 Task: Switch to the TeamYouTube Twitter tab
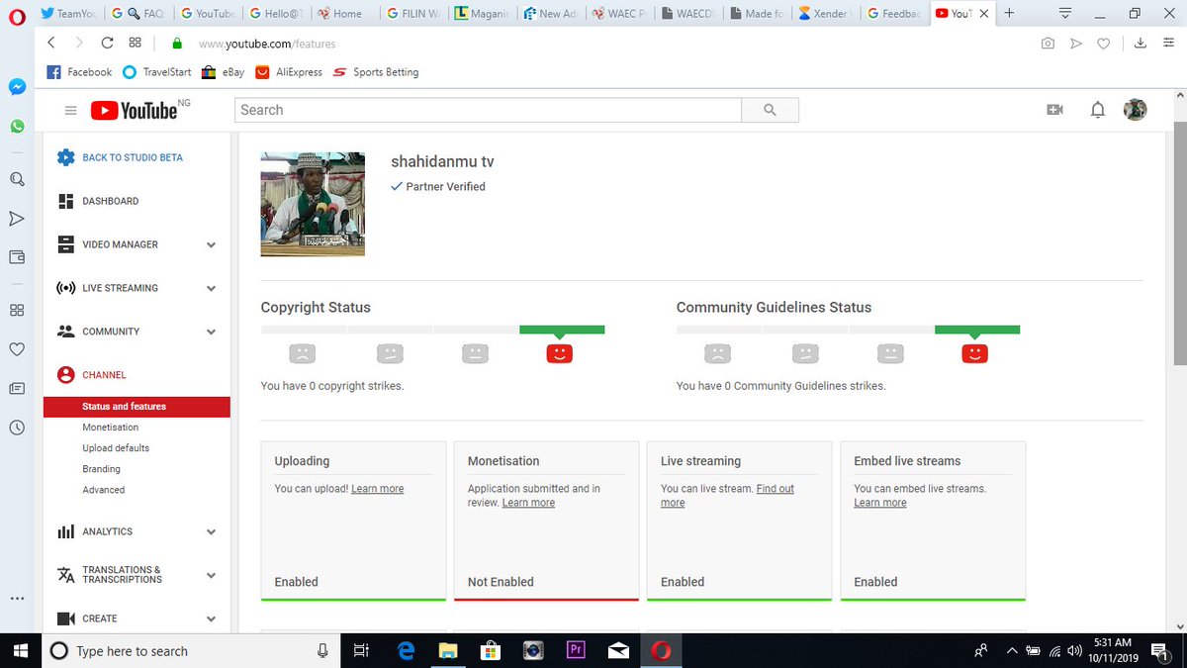click(x=69, y=14)
